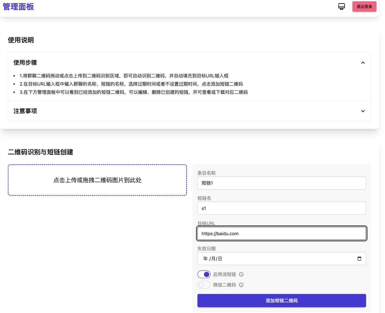Select the 二维码识别与短链创建 section heading

tap(40, 152)
